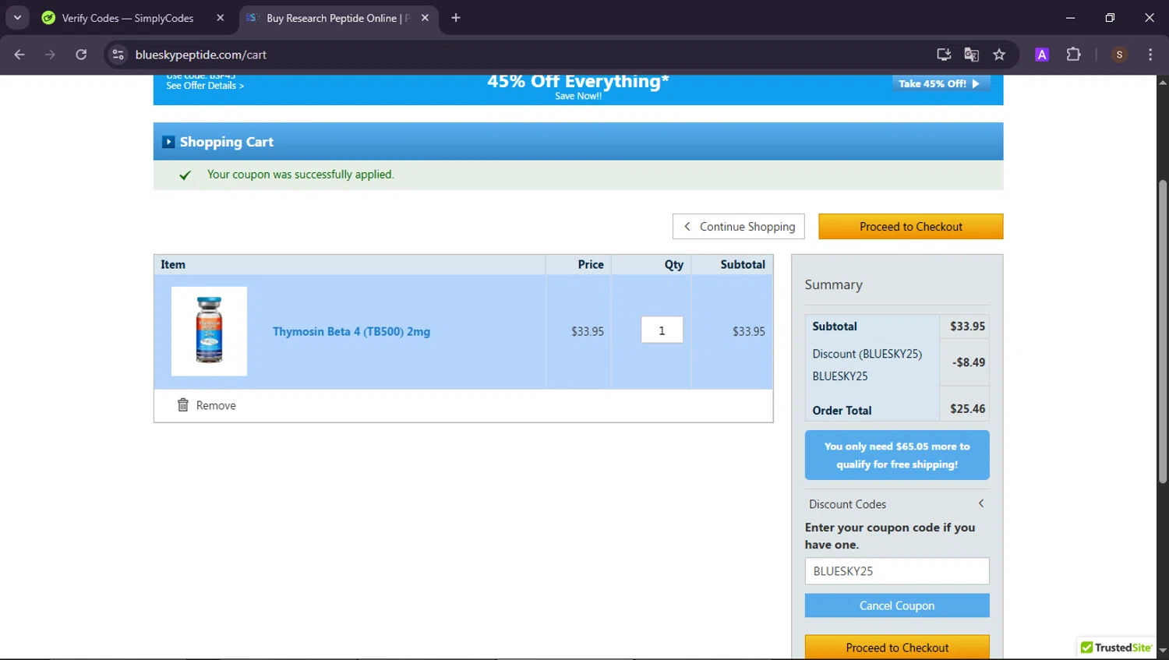
Task: Remove the item with trash icon
Action: point(183,405)
